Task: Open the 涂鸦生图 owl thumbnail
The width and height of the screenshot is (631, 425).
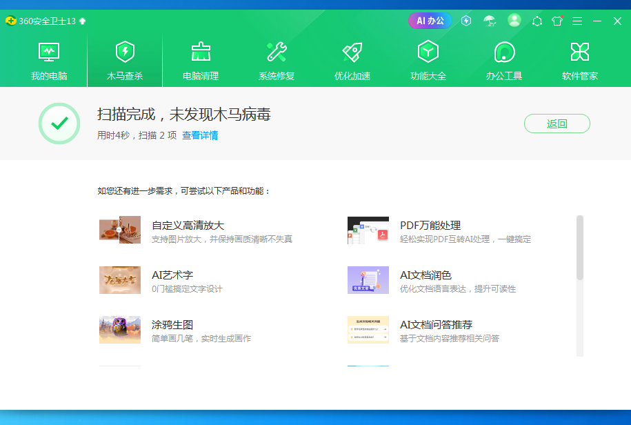Action: tap(120, 330)
